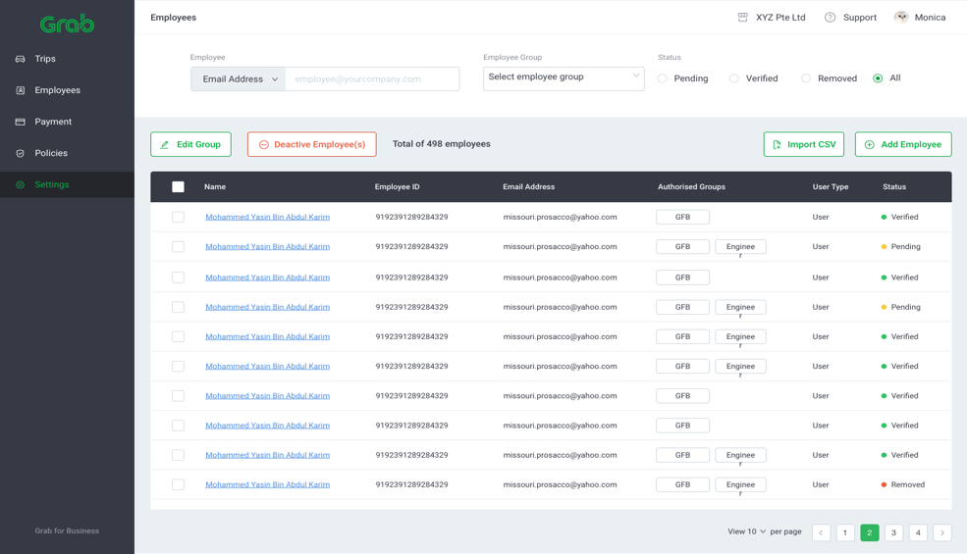Image resolution: width=967 pixels, height=554 pixels.
Task: Select the Pending status radio button
Action: point(663,78)
